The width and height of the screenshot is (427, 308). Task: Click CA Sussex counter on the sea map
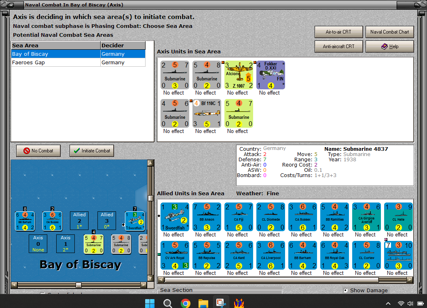[x=53, y=221]
